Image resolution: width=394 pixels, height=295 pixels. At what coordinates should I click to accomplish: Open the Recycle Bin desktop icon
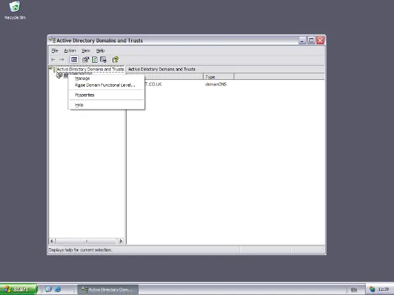[x=15, y=7]
